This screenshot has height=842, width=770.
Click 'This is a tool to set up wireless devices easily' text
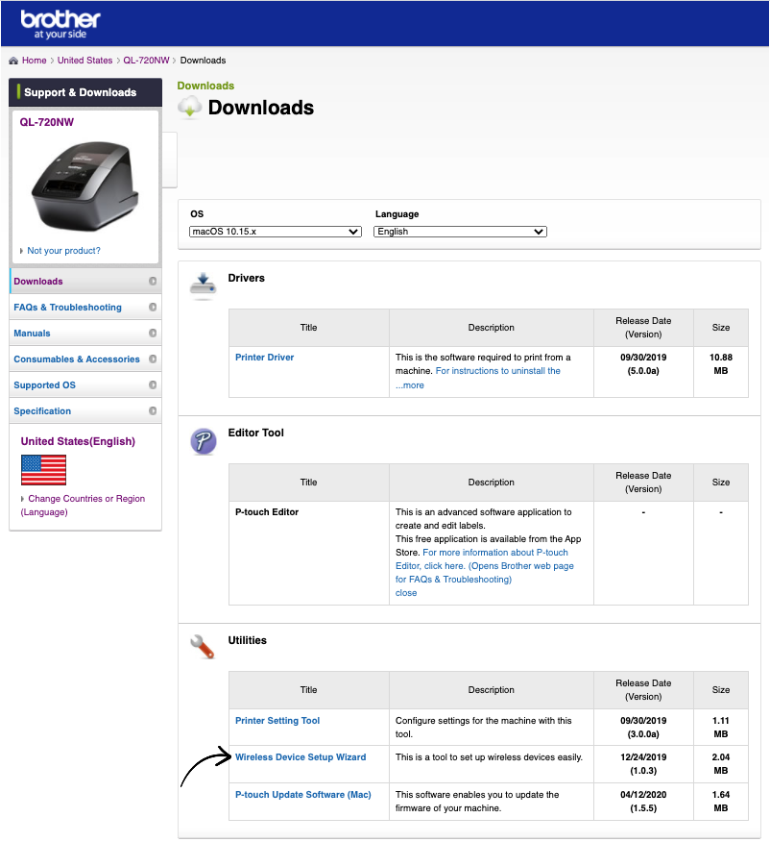489,757
